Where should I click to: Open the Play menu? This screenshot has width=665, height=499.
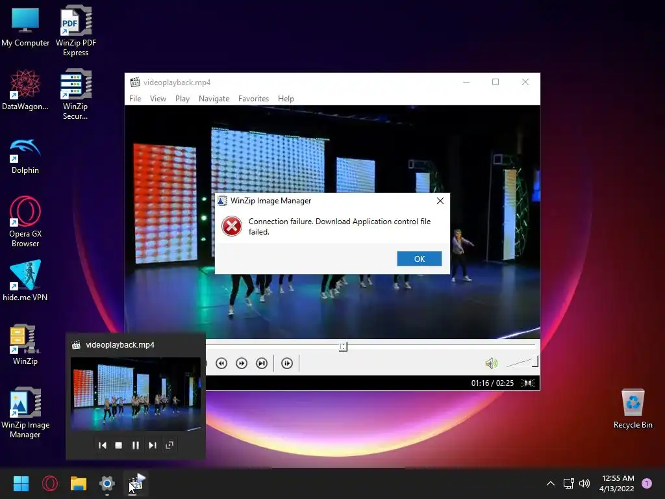coord(182,99)
